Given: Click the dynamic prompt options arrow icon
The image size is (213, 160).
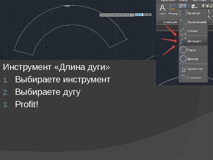Looking at the screenshot, I should (x=133, y=15).
